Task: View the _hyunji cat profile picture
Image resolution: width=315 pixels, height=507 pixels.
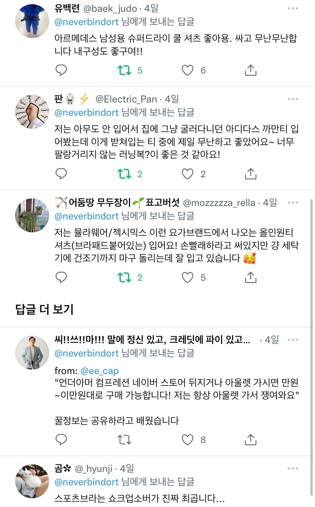Action: click(x=32, y=481)
